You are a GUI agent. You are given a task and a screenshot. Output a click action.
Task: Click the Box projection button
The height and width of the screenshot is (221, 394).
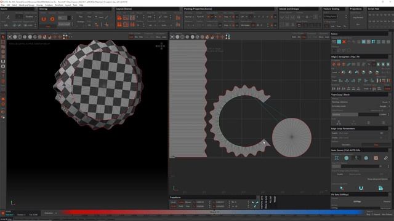358,25
